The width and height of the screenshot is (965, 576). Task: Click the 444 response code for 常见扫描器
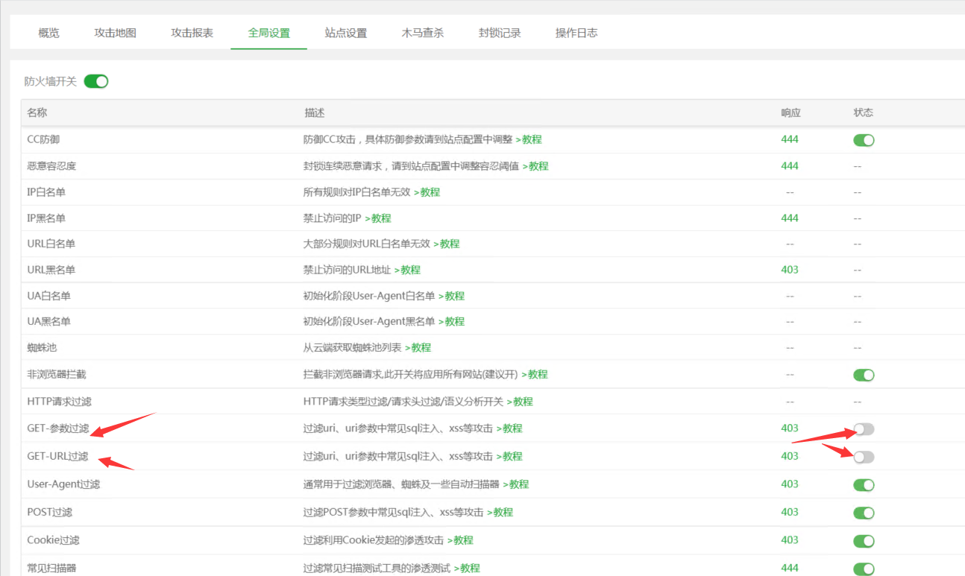(x=790, y=568)
